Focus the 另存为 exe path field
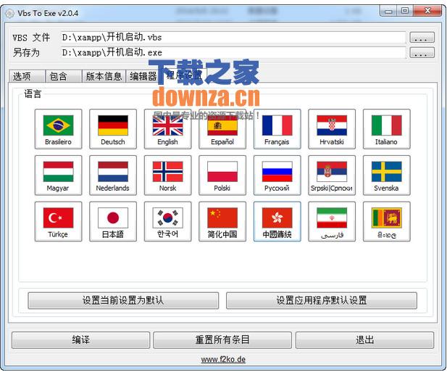Viewport: 447px width, 372px height. click(234, 53)
